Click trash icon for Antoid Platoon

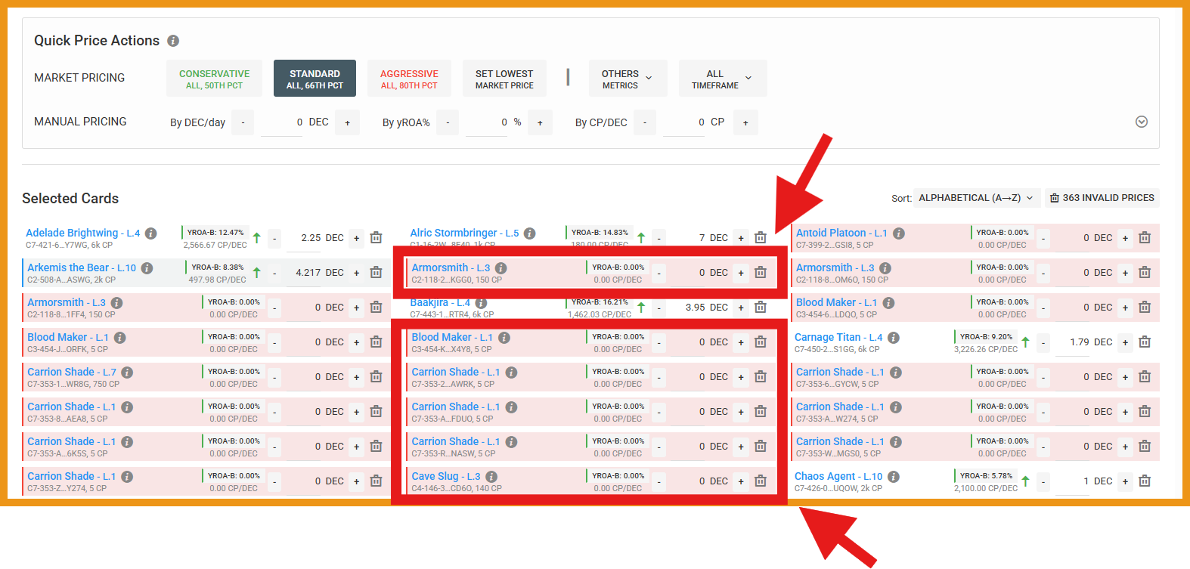[1145, 238]
